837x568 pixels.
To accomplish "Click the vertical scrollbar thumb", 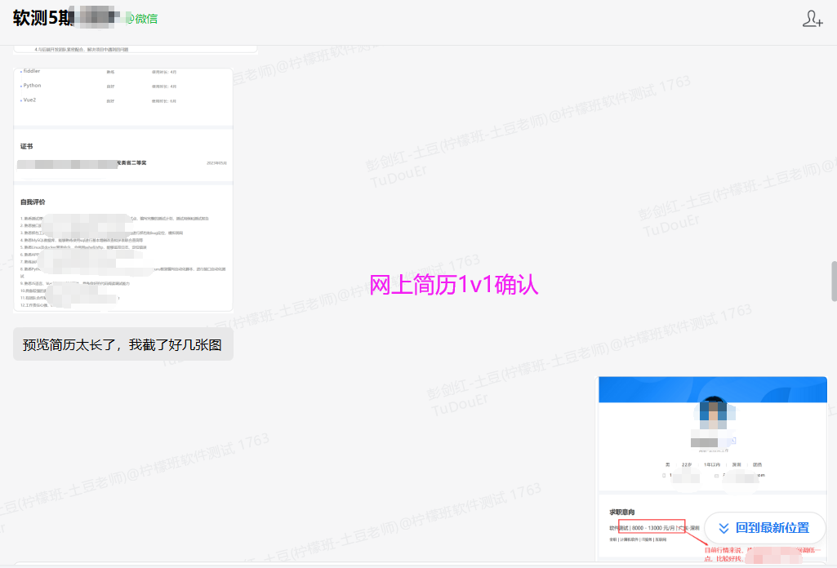I will pos(833,282).
